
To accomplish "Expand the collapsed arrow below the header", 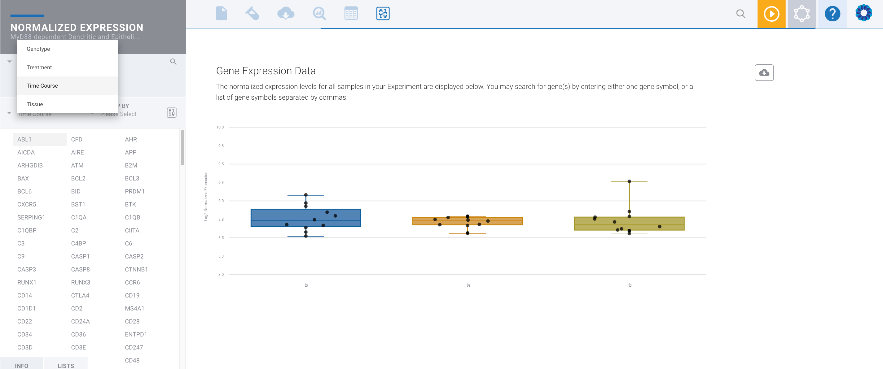I will point(10,62).
